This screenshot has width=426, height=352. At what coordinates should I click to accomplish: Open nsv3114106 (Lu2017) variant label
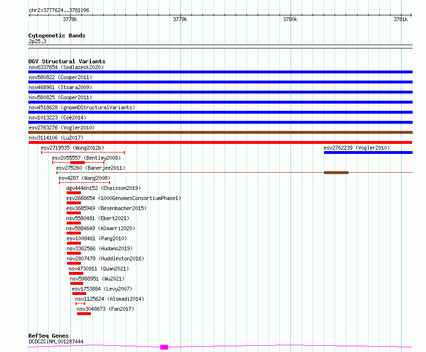tap(56, 138)
